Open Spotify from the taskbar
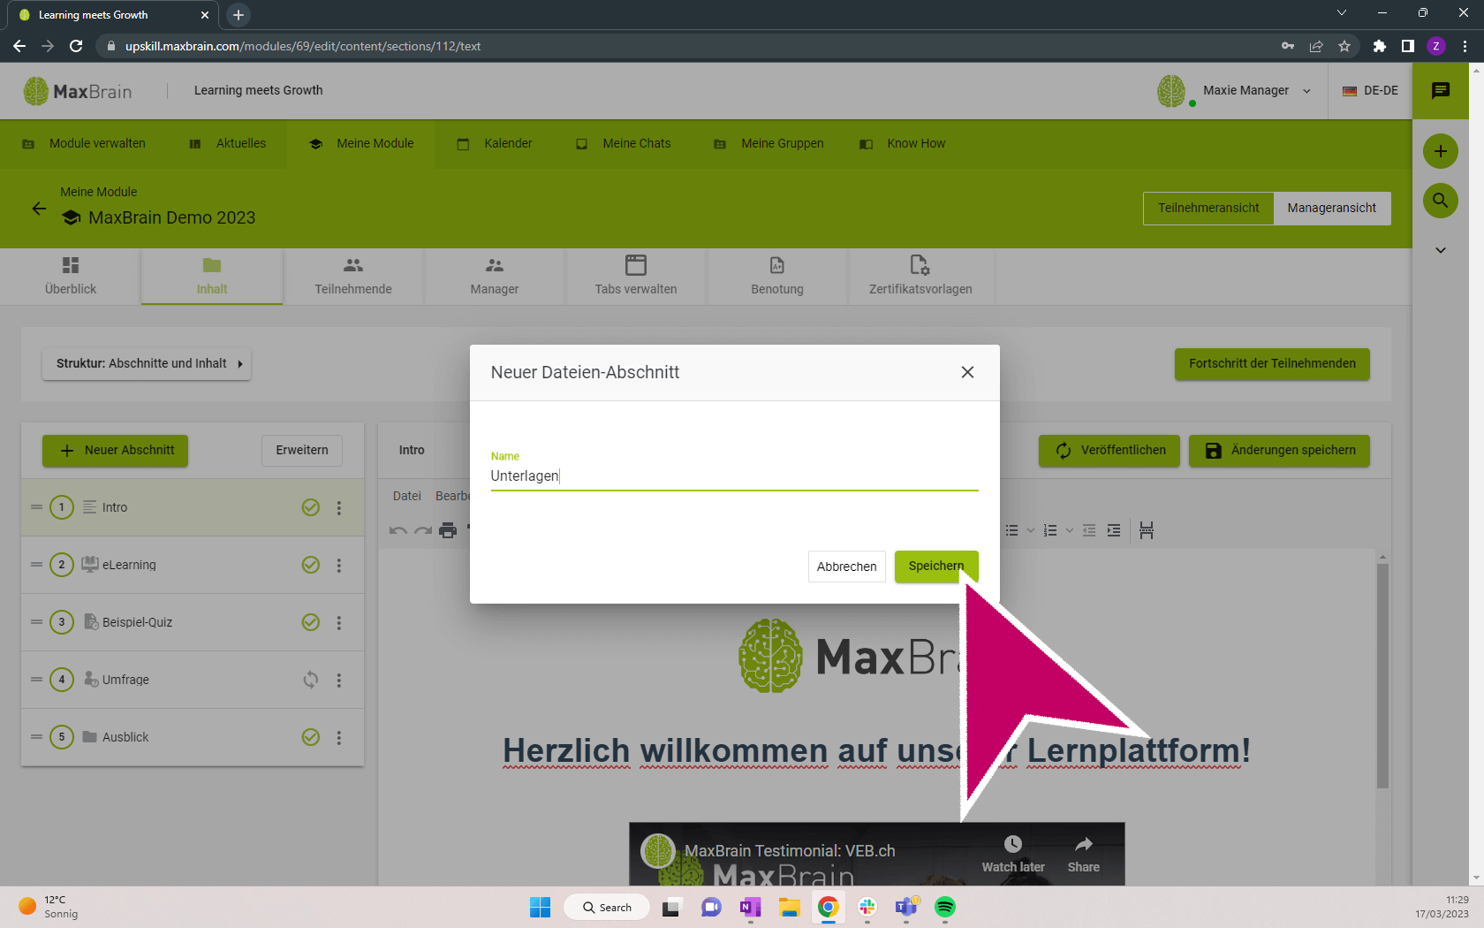Image resolution: width=1484 pixels, height=928 pixels. [945, 907]
